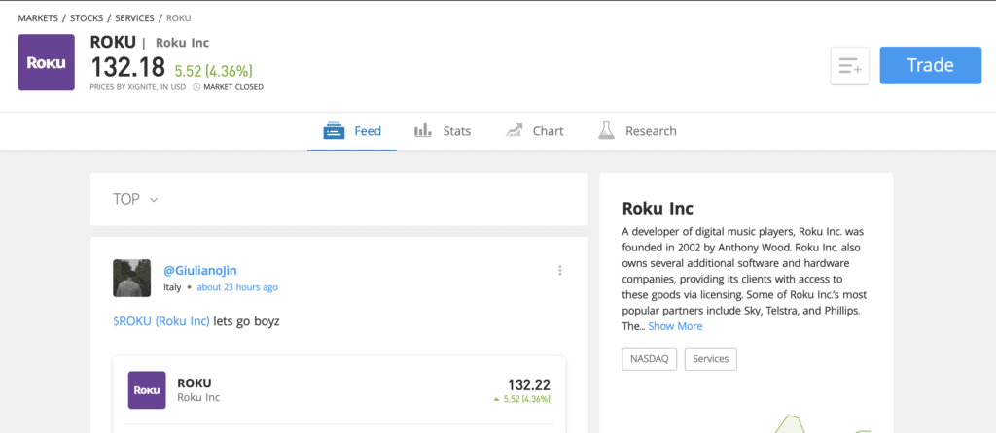Click the Feed tab icon
996x433 pixels.
pyautogui.click(x=334, y=131)
